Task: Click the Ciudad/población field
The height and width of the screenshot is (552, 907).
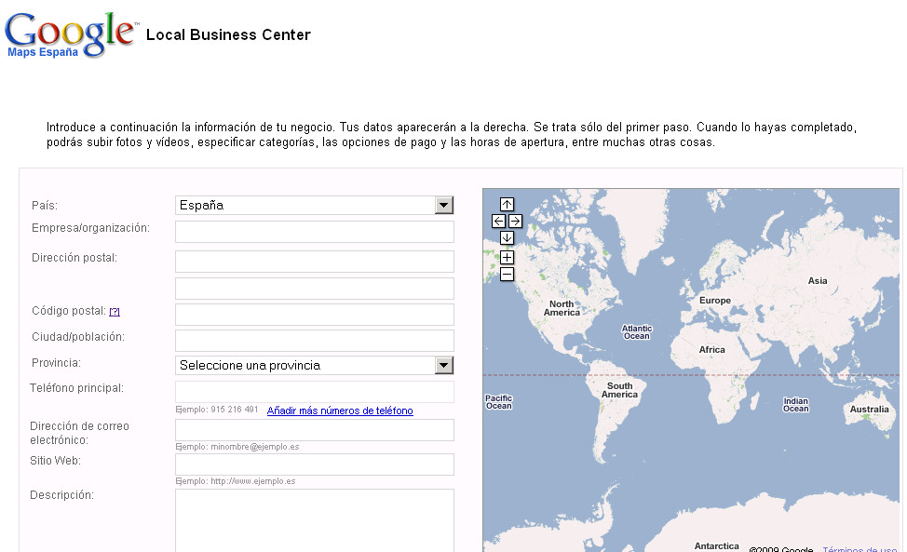Action: (x=314, y=341)
